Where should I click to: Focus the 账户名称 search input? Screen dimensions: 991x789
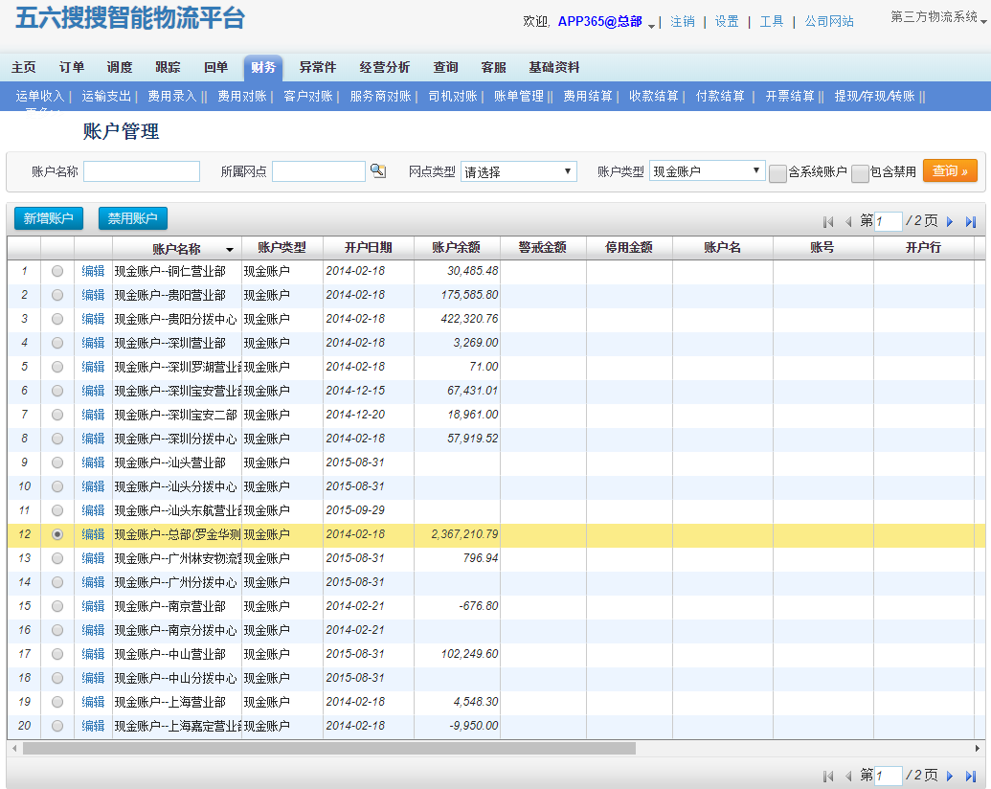point(142,171)
